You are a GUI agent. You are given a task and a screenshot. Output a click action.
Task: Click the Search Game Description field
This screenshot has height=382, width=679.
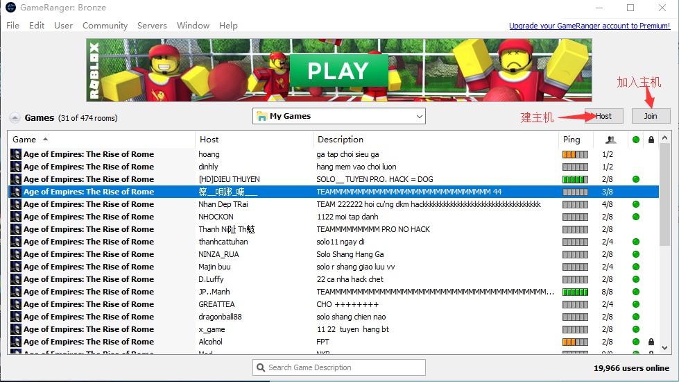pos(343,367)
